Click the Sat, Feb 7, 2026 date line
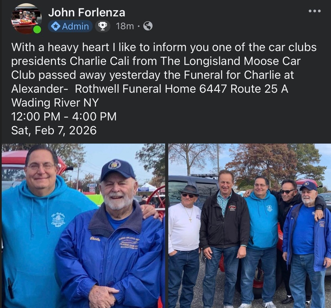The width and height of the screenshot is (331, 308). 54,130
